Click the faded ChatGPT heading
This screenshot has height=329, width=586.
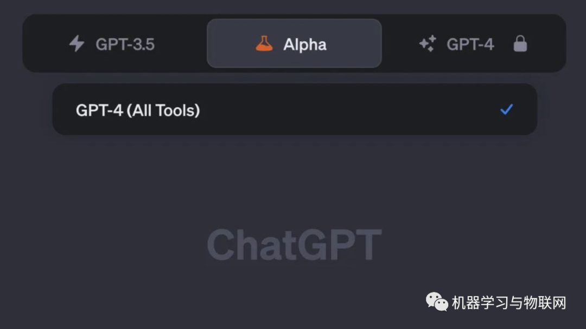(294, 245)
